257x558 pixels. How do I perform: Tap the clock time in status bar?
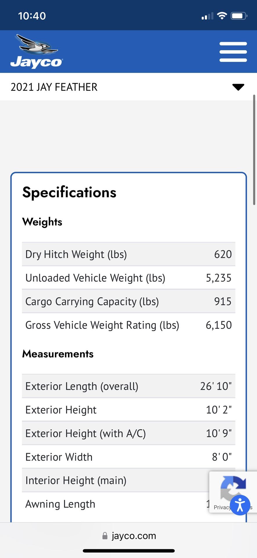coord(32,16)
